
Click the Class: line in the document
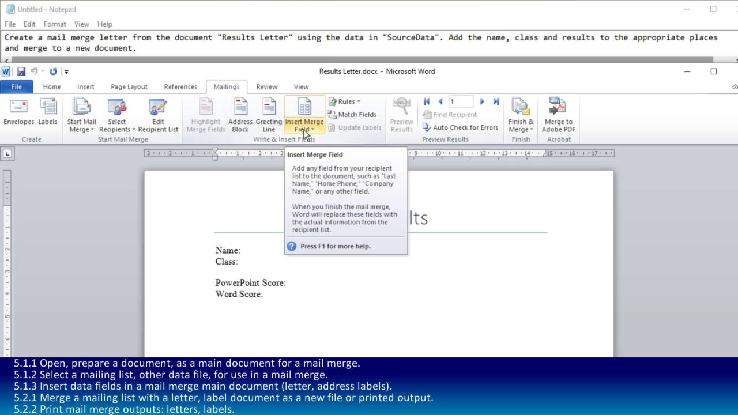click(x=227, y=261)
